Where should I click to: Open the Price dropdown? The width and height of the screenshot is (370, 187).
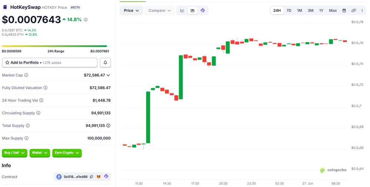pos(131,10)
